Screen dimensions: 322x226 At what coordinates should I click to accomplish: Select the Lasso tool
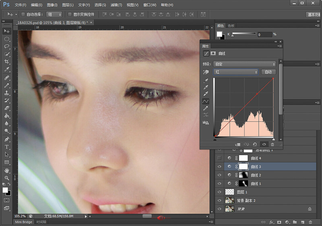(6, 46)
